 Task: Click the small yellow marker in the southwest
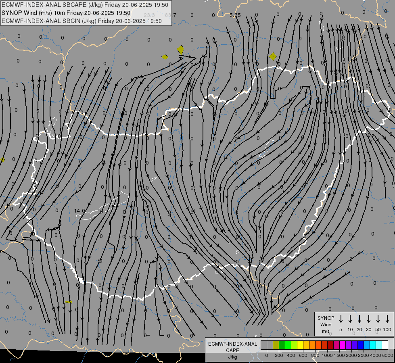69,302
